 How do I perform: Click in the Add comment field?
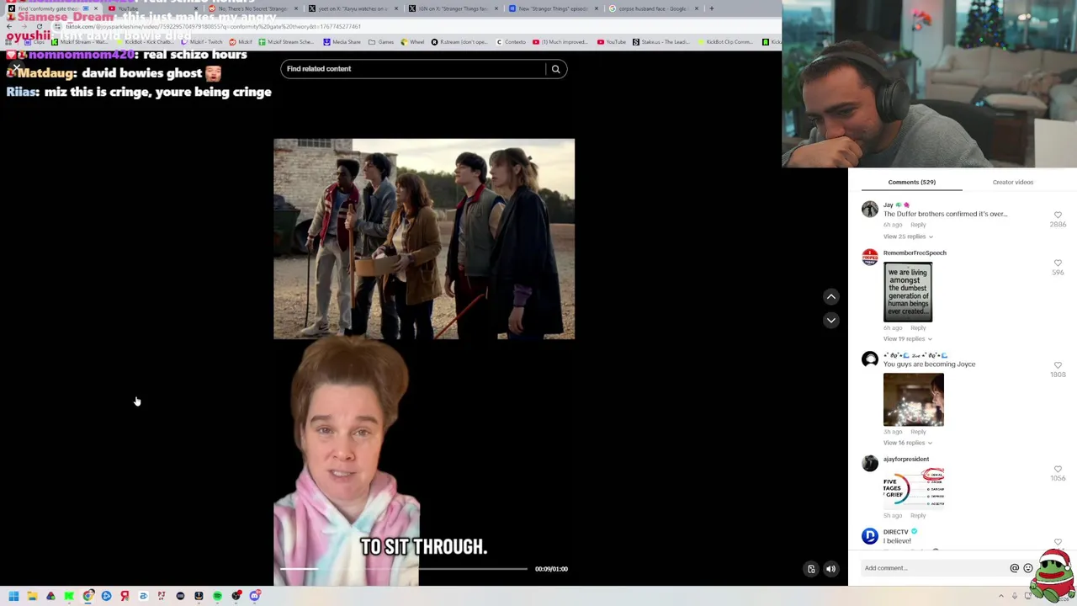[x=934, y=568]
